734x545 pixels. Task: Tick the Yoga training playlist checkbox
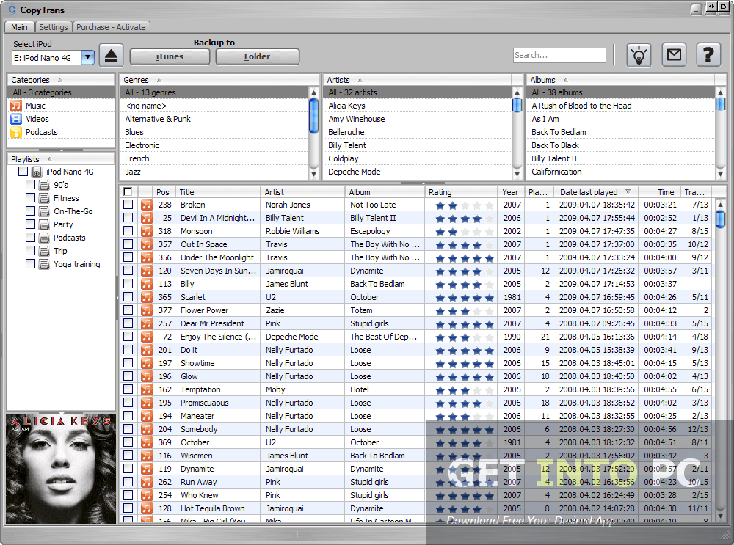point(30,264)
